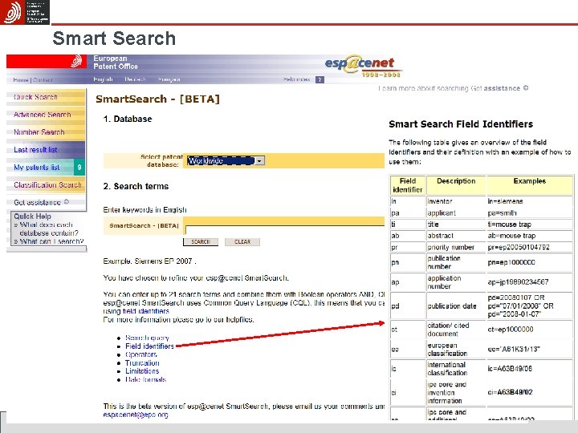Open Last result list in the sidebar

(35, 150)
